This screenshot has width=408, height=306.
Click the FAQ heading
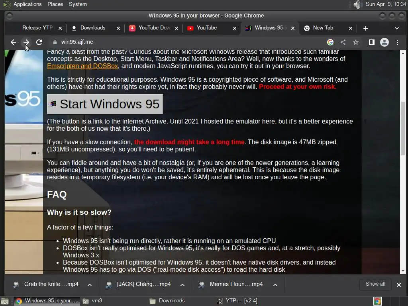(57, 194)
